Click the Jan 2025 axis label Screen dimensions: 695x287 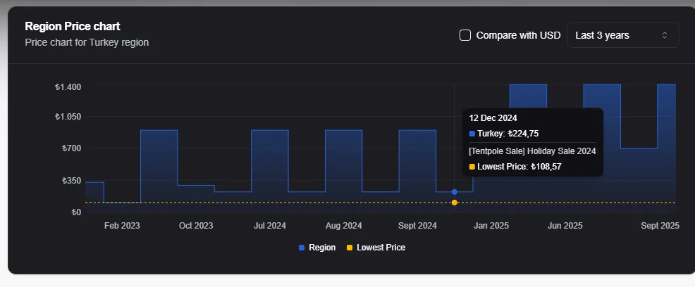pos(491,226)
